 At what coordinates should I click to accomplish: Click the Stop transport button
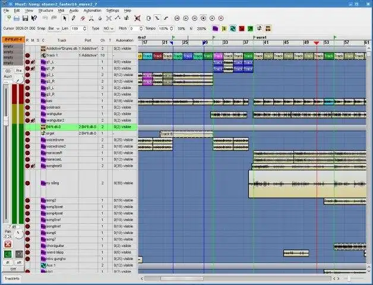click(x=203, y=18)
